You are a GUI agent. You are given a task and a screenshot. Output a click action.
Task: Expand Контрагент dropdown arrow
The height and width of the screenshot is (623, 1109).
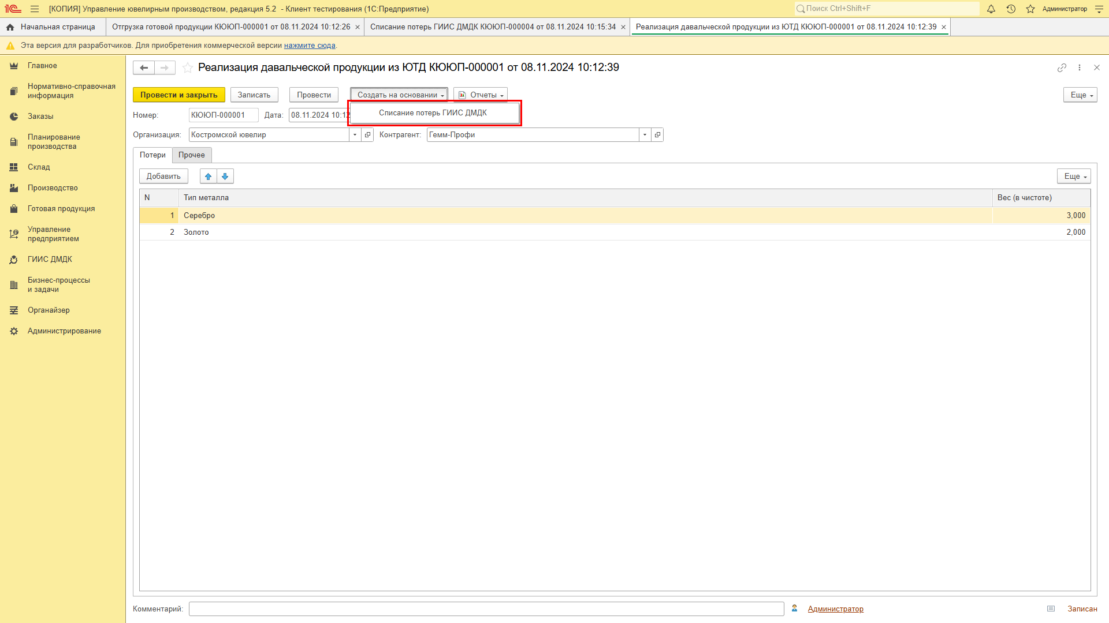645,135
